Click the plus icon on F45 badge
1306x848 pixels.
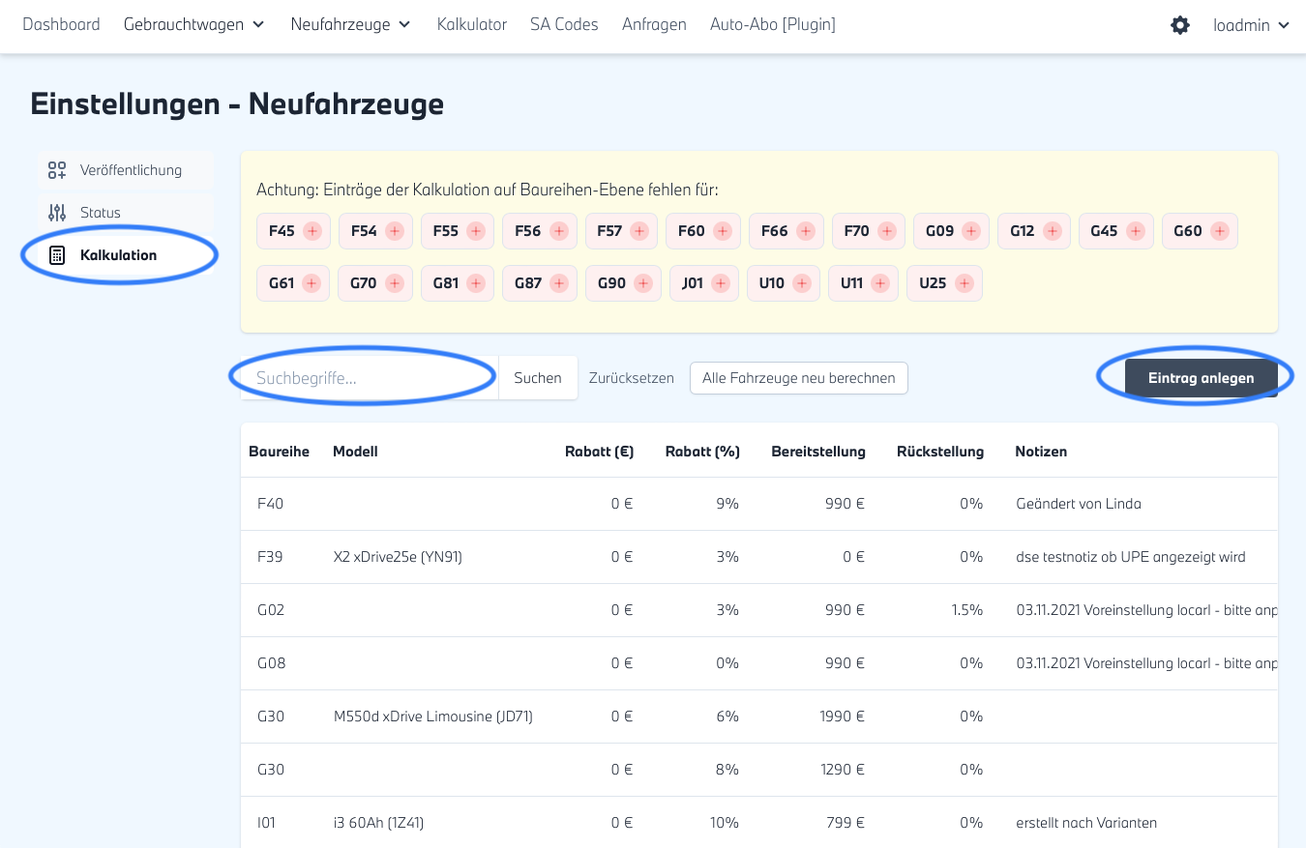tap(312, 231)
